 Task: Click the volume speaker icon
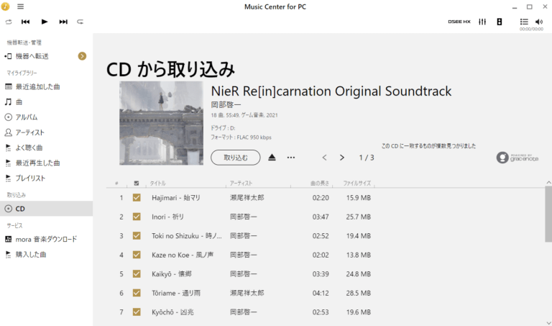(x=539, y=22)
